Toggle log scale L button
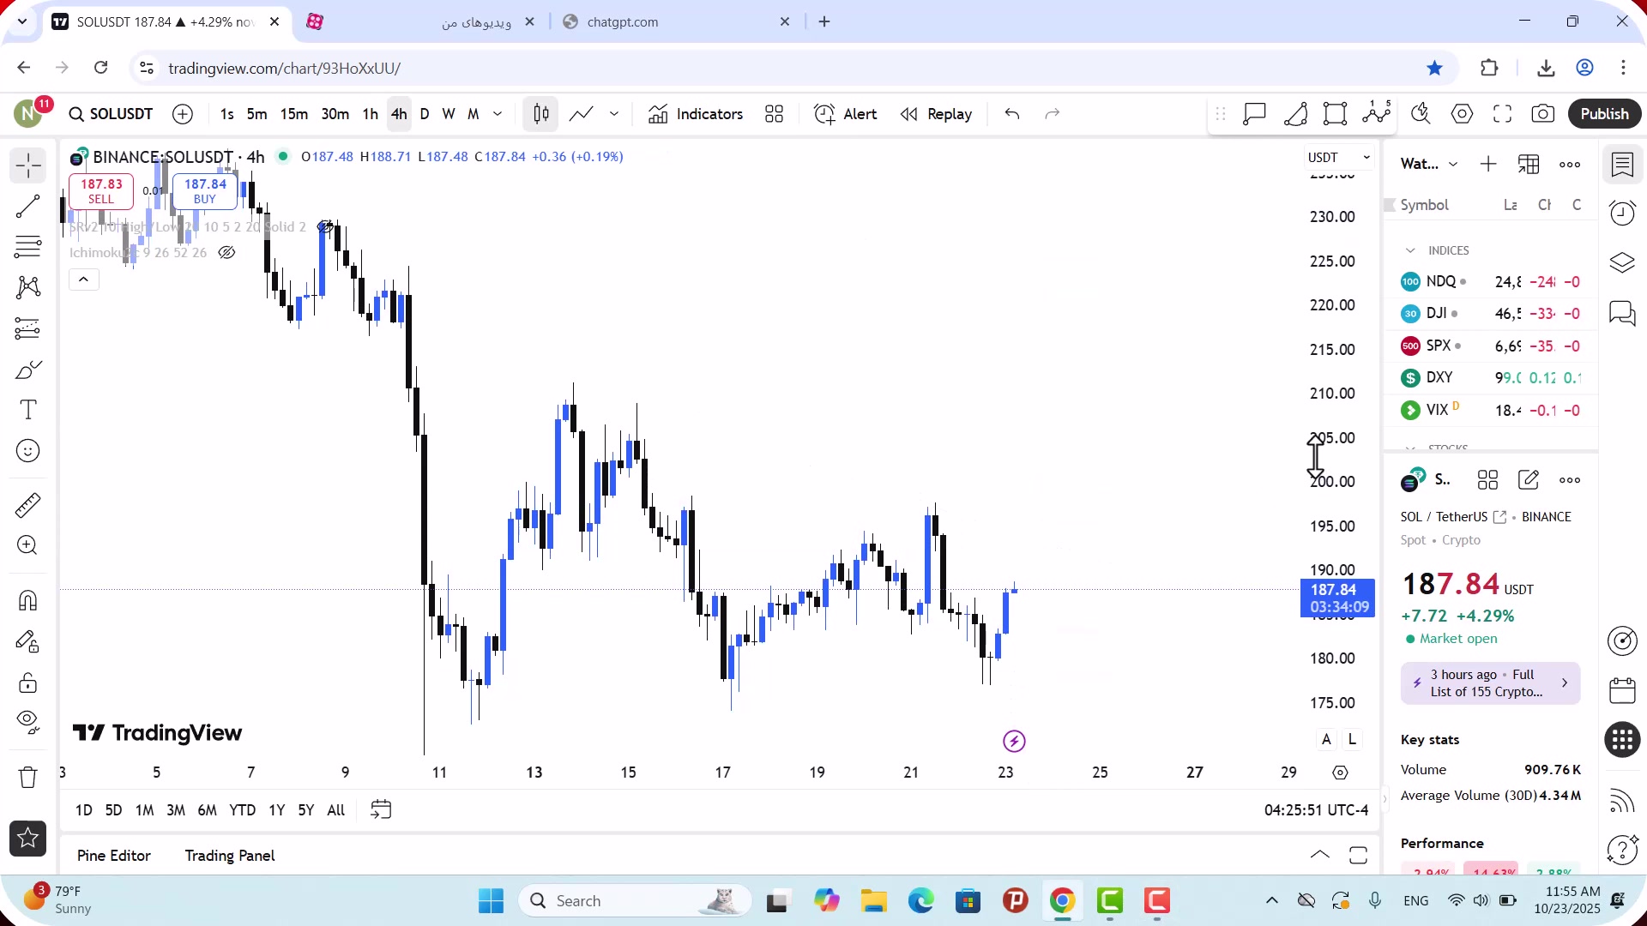The height and width of the screenshot is (926, 1647). coord(1352,739)
